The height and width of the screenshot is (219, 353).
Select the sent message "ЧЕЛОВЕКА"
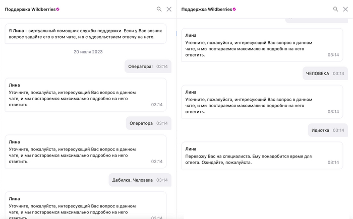click(x=325, y=74)
